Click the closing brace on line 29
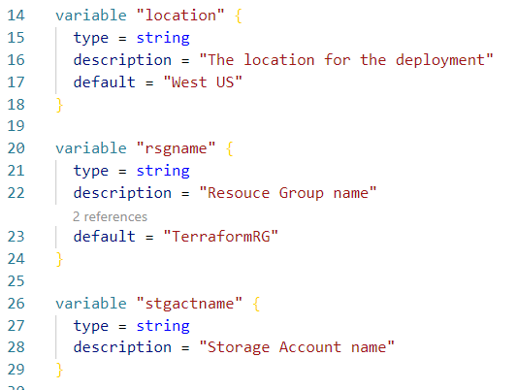The image size is (517, 390). coord(59,370)
